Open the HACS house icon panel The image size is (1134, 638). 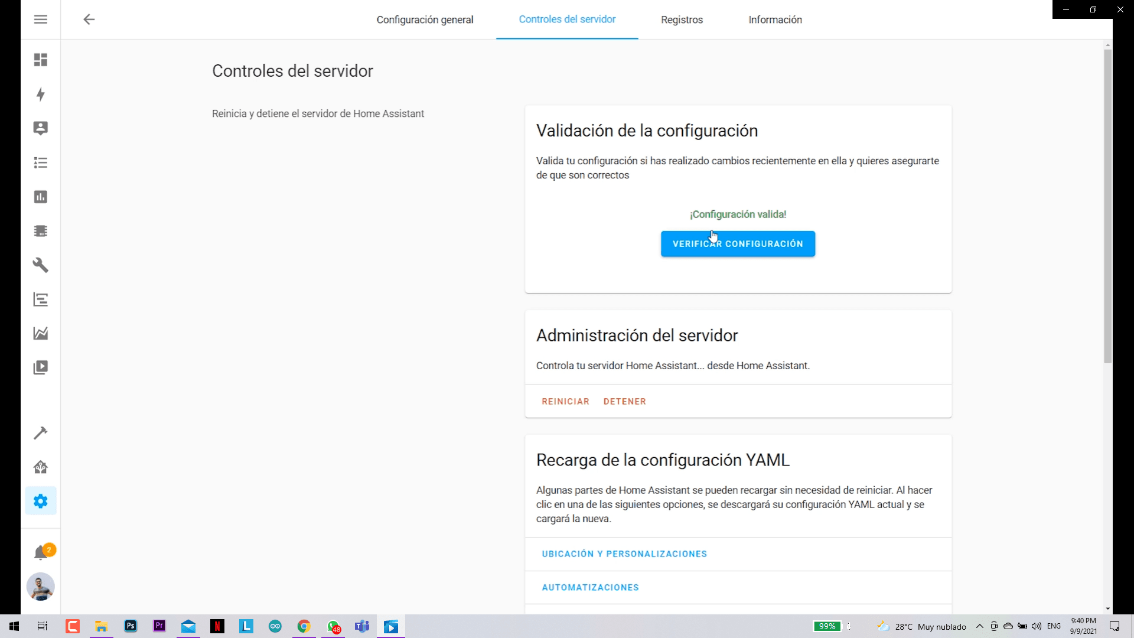pyautogui.click(x=40, y=467)
